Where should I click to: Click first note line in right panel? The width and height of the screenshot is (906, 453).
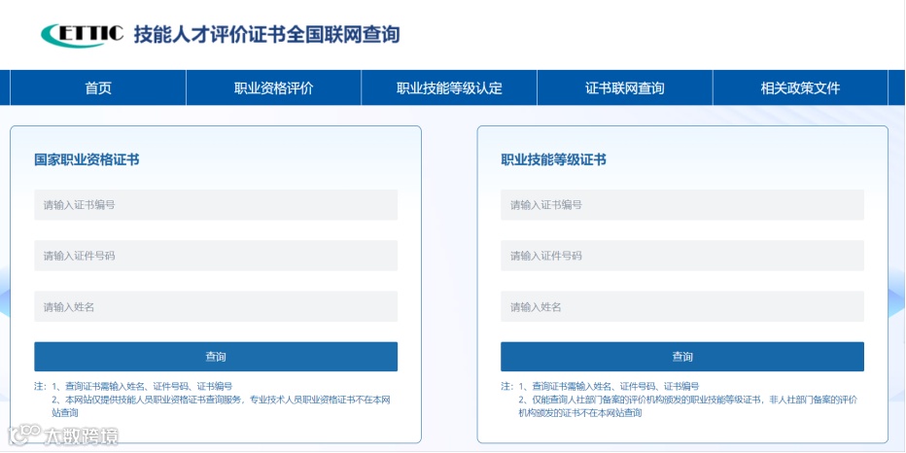pos(609,386)
